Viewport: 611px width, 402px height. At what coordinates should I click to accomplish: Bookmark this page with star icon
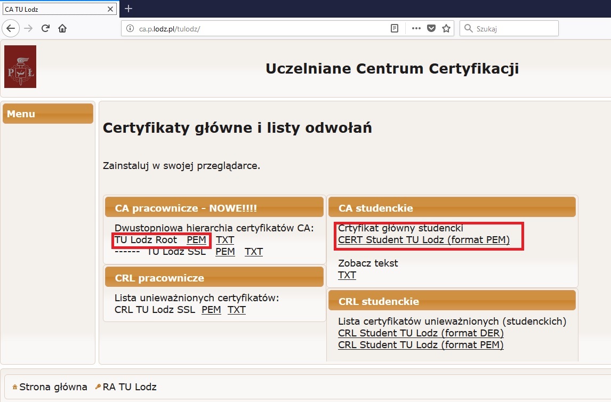pos(446,28)
